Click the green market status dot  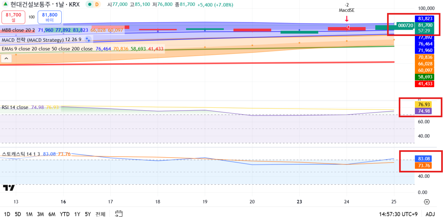point(90,5)
